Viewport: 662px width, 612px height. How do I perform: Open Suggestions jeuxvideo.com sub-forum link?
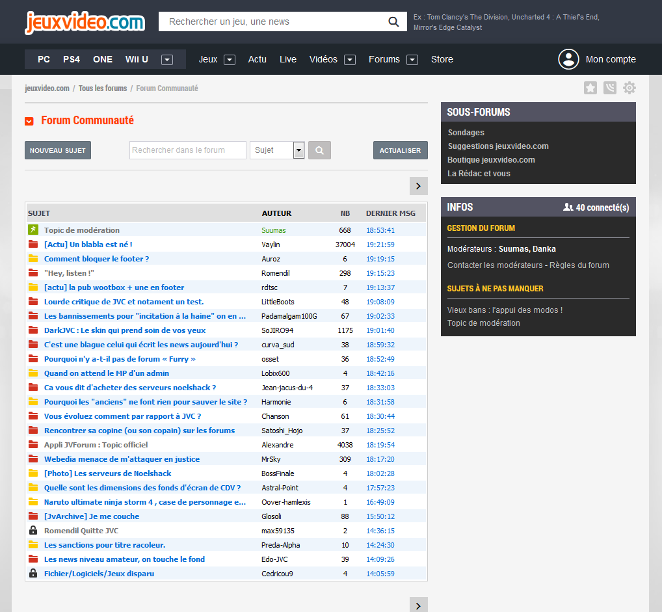498,146
